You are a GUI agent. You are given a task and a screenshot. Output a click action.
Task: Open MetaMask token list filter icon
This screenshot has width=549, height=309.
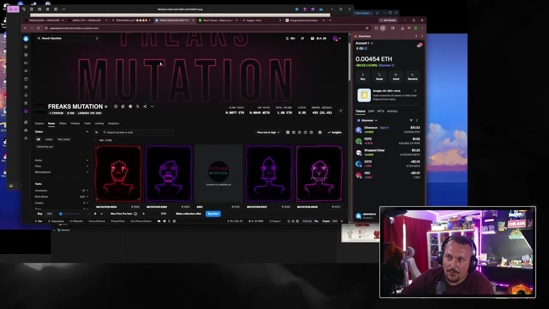(411, 121)
